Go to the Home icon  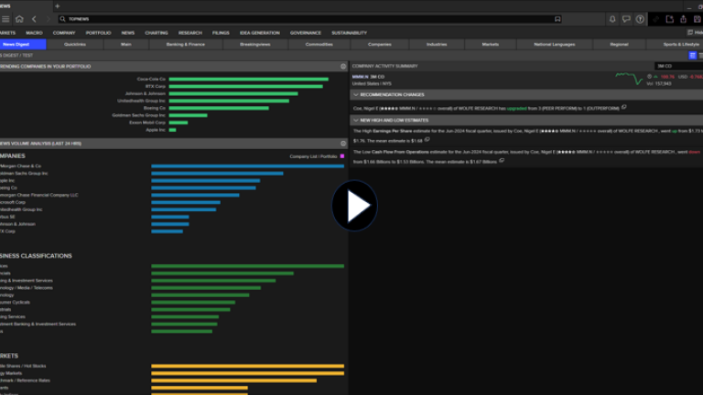pos(19,18)
